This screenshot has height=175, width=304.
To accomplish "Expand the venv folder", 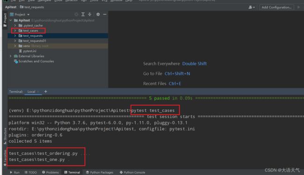I will click(x=15, y=46).
